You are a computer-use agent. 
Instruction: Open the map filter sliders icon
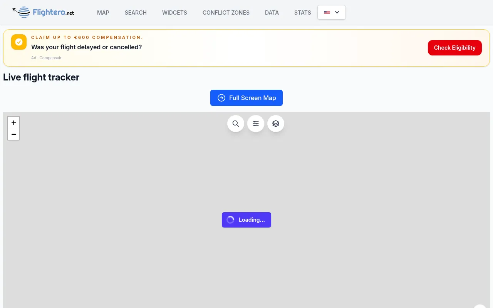[x=256, y=124]
